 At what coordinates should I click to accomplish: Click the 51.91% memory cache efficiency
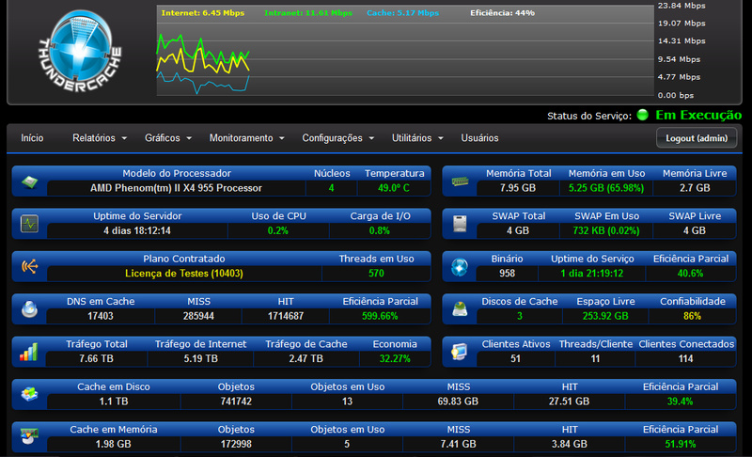tap(680, 444)
